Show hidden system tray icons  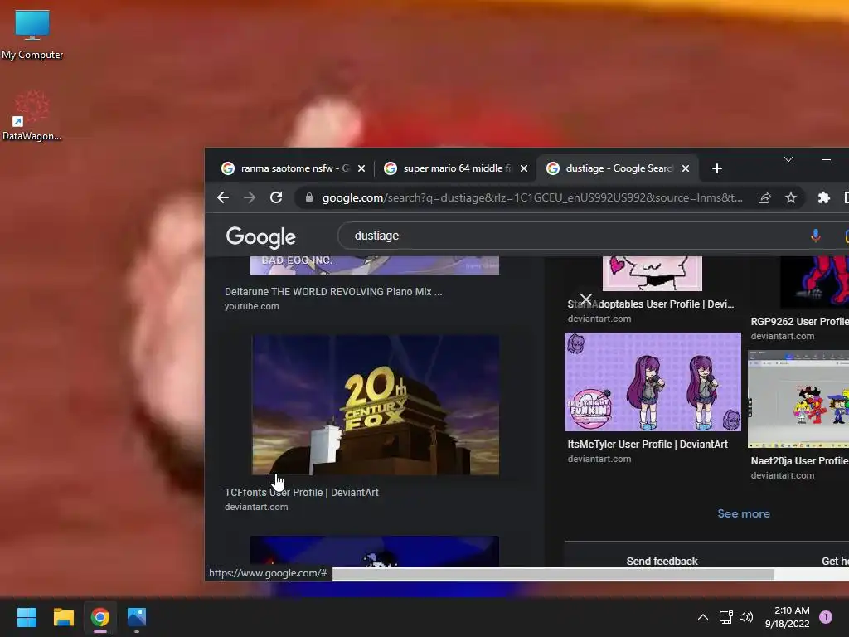[x=703, y=617]
